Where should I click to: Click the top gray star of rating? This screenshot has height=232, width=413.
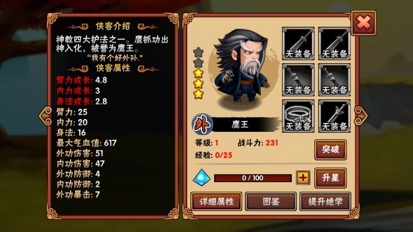click(x=198, y=52)
